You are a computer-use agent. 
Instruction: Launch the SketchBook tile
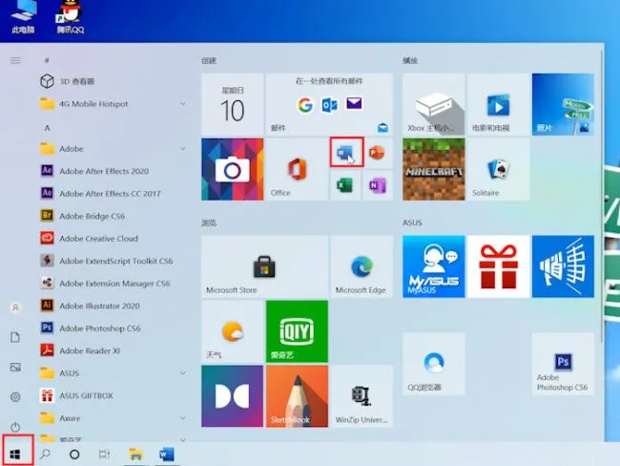pos(297,396)
